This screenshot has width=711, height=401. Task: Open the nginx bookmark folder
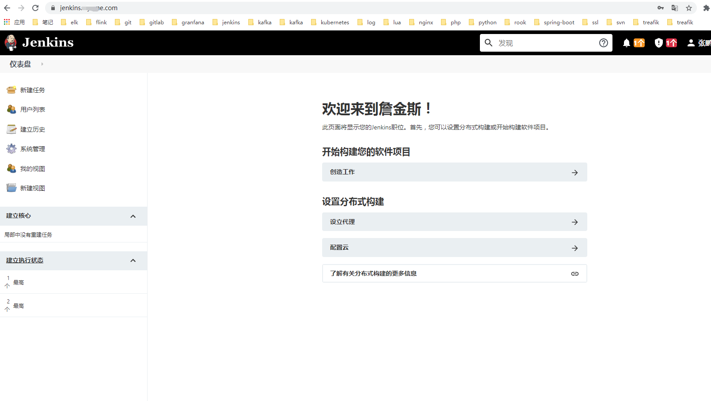point(421,22)
